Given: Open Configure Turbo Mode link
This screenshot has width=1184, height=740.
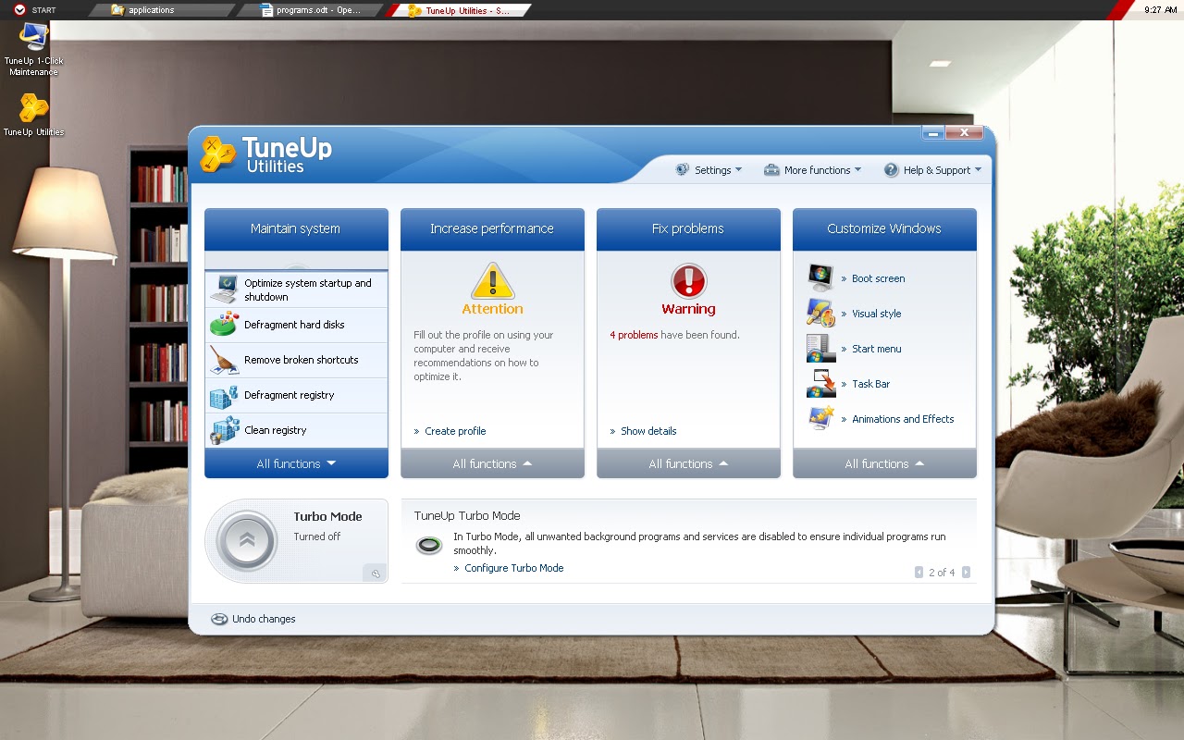Looking at the screenshot, I should 513,568.
